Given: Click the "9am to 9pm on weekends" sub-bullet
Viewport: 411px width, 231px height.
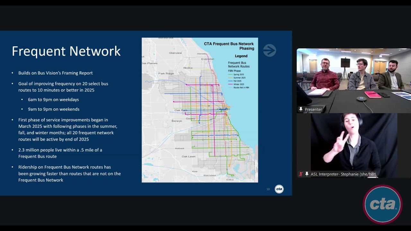Looking at the screenshot, I should pyautogui.click(x=54, y=109).
